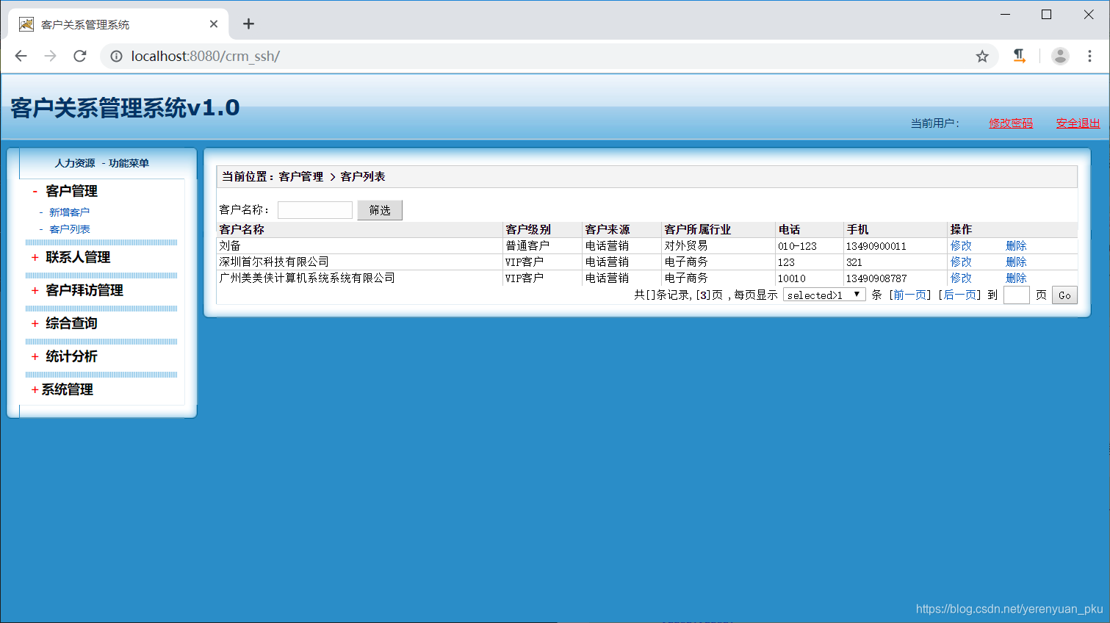Open a new browser tab with plus
This screenshot has width=1110, height=623.
(x=248, y=24)
